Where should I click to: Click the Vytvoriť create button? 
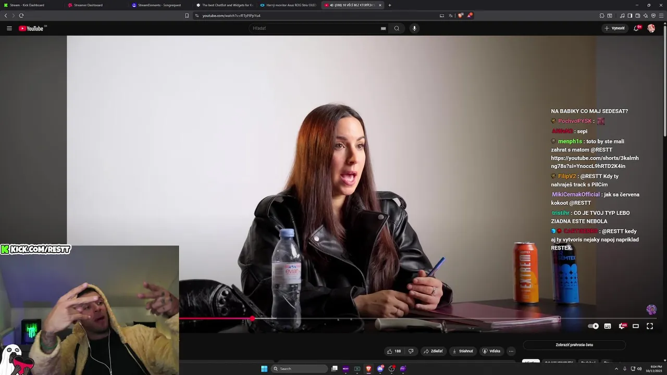(x=615, y=28)
